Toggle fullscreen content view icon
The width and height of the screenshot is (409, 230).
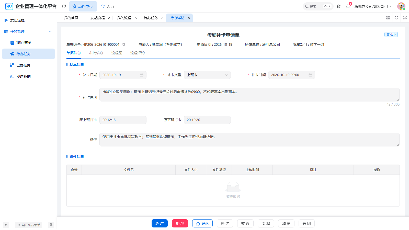[x=405, y=18]
